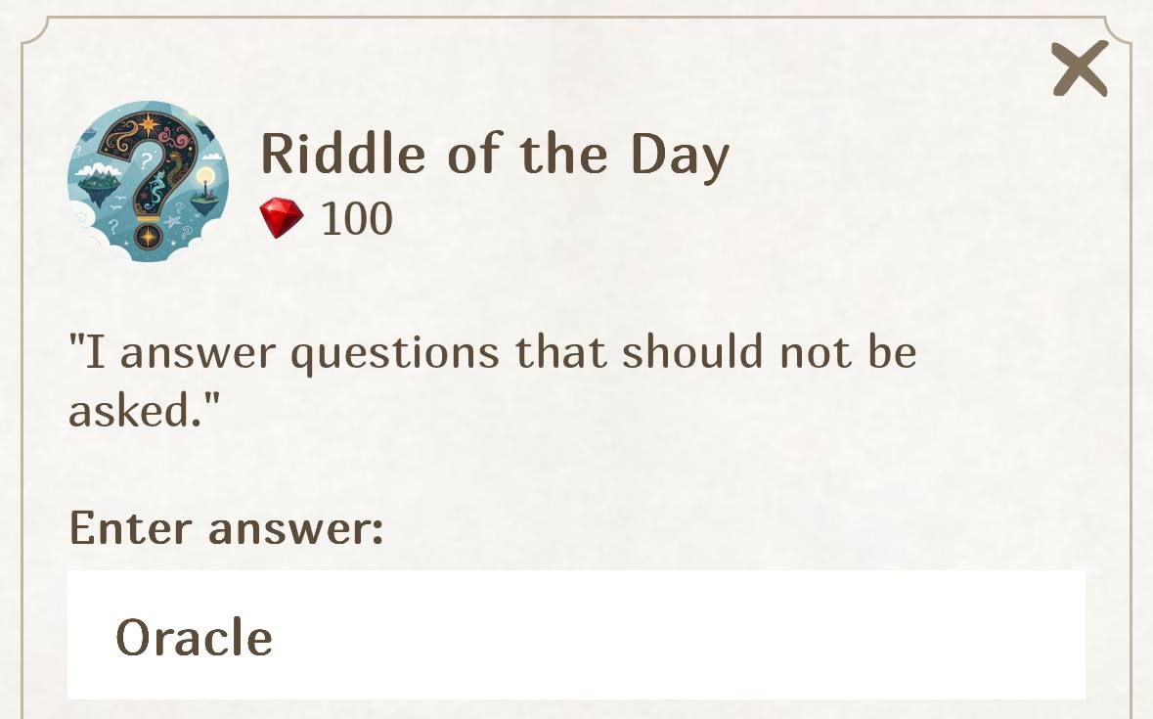
Task: Select the "Riddle of the Day" title
Action: pos(495,155)
